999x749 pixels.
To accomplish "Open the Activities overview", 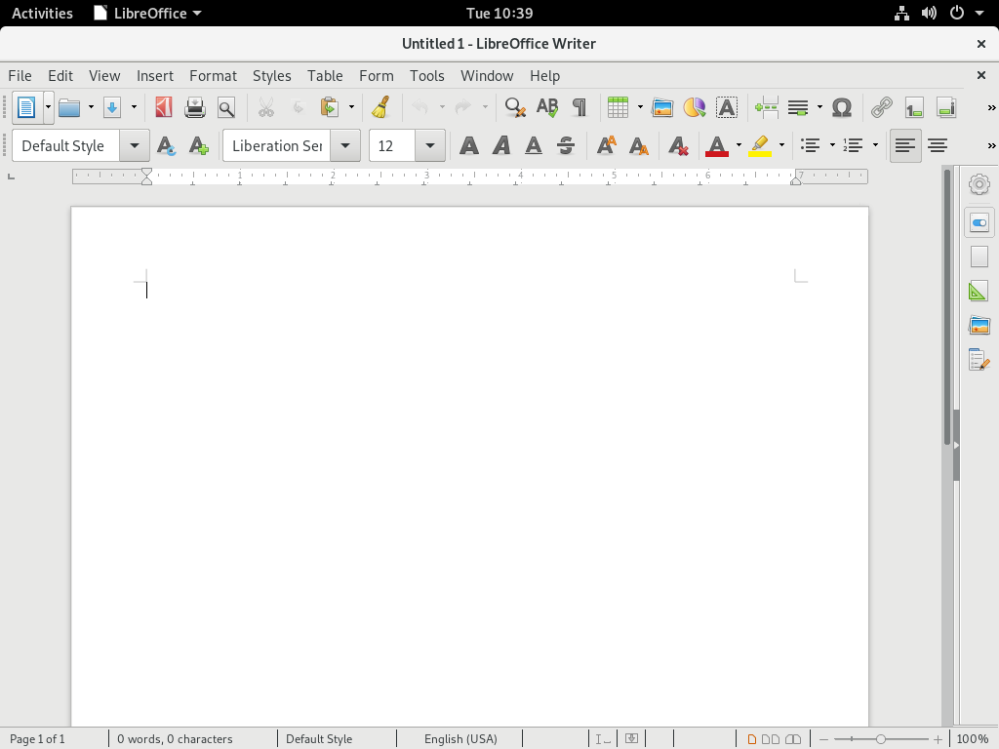I will point(42,13).
